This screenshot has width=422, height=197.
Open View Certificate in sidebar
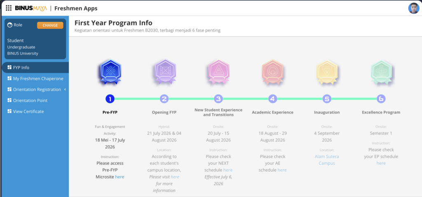[x=35, y=112]
